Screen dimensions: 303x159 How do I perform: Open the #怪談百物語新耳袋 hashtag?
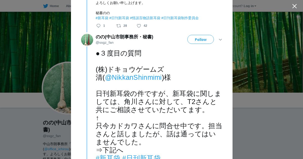click(145, 18)
